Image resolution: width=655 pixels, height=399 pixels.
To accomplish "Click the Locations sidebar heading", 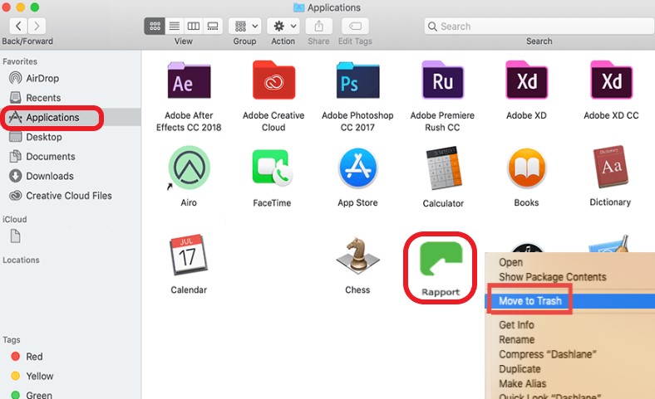I will click(21, 260).
